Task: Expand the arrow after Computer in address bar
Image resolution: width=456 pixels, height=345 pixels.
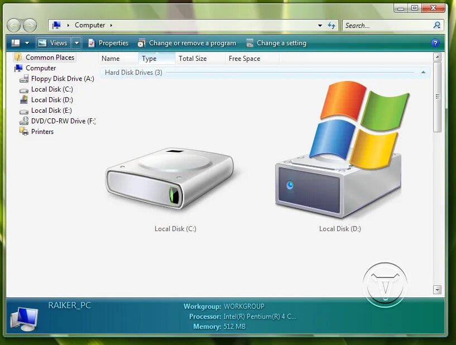Action: click(111, 25)
